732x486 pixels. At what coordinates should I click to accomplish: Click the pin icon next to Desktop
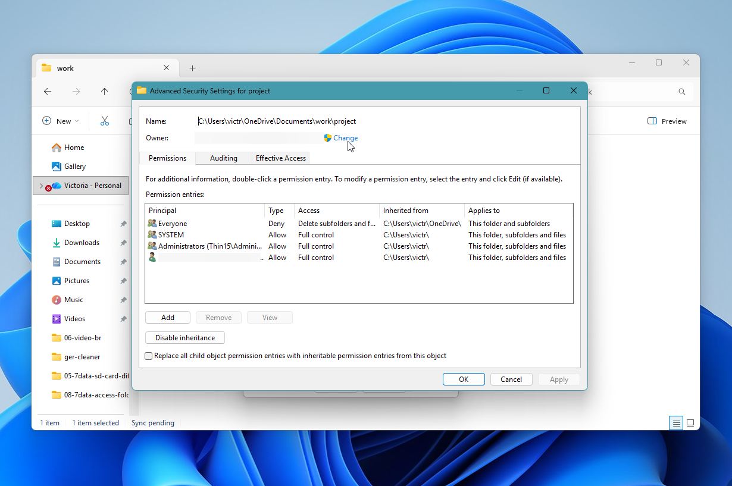[123, 224]
